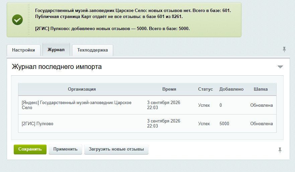This screenshot has height=172, width=295.
Task: Click the Организация column header
Action: (82, 89)
